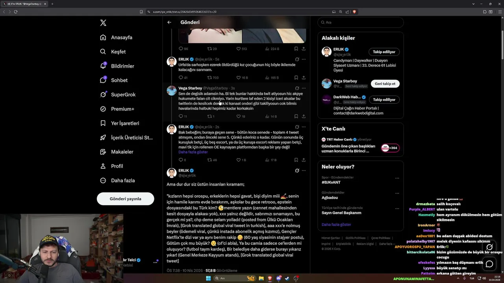Open Grok icon on main ERLIK post
The image size is (504, 283).
[x=297, y=171]
